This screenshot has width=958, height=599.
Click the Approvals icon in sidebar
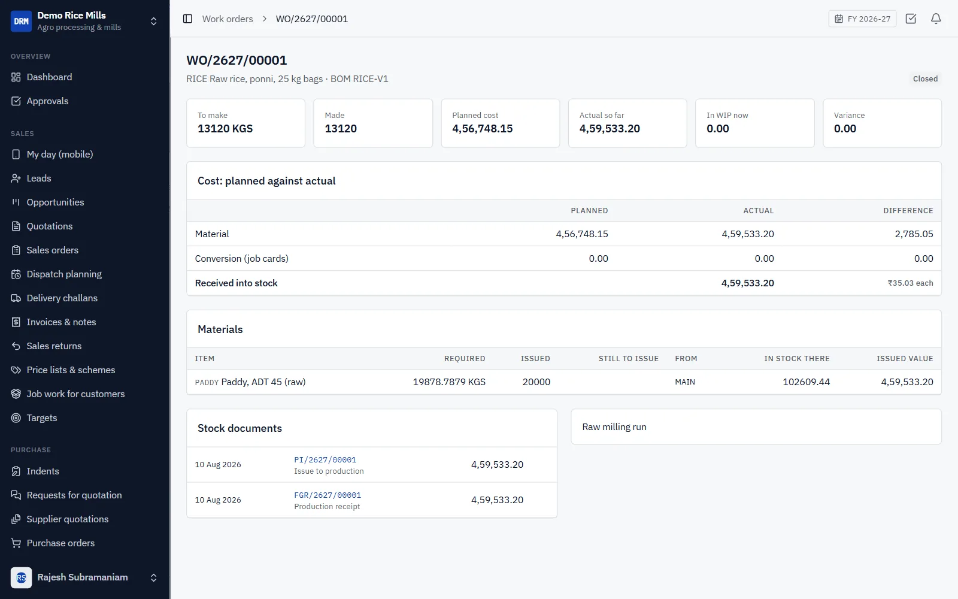pos(16,101)
